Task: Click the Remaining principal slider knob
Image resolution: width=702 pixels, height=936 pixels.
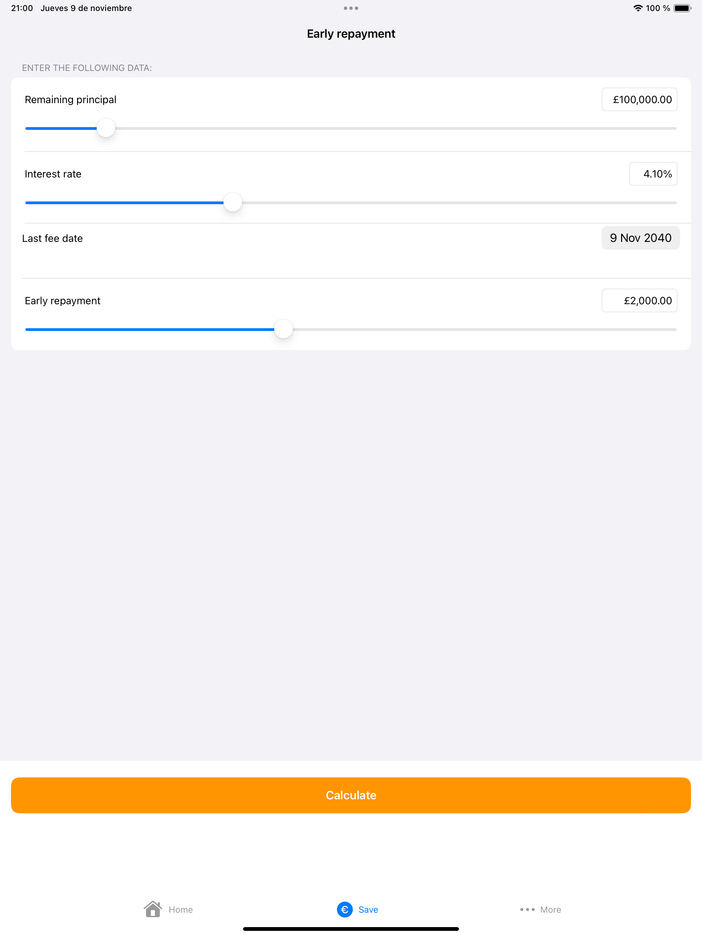Action: pos(106,128)
